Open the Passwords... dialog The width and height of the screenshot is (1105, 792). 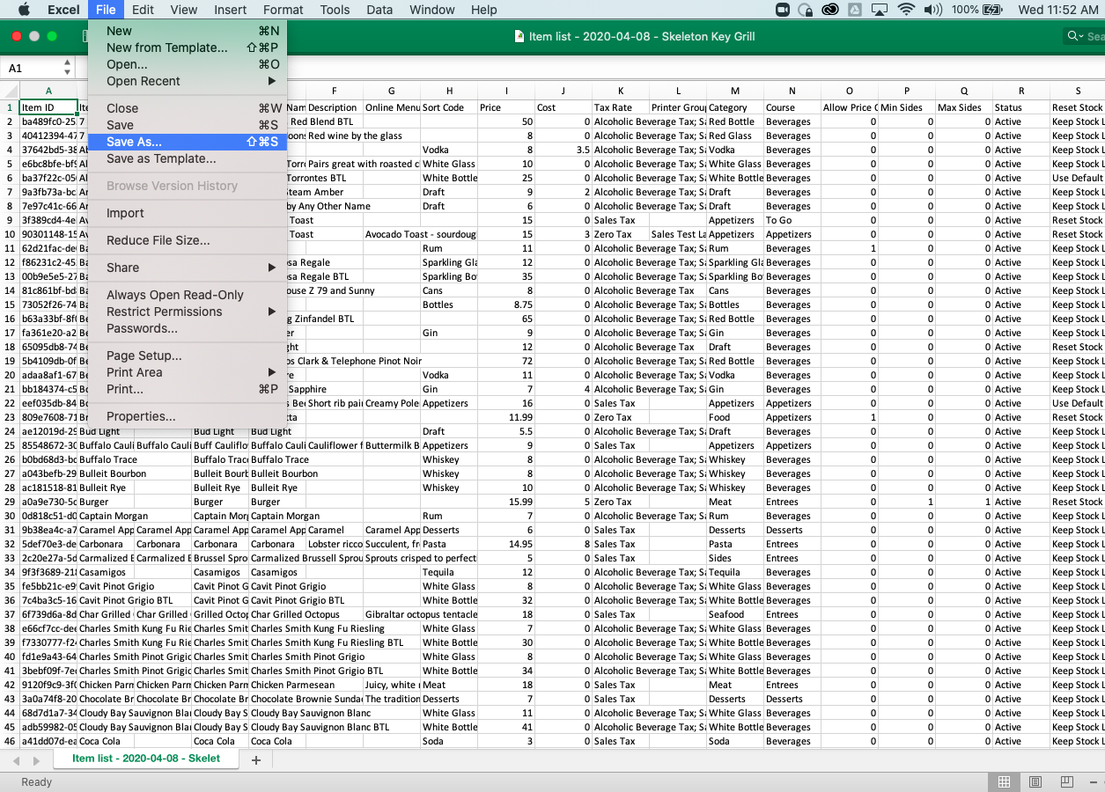click(x=188, y=328)
